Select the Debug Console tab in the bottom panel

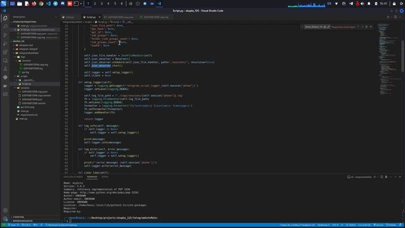[x=73, y=177]
